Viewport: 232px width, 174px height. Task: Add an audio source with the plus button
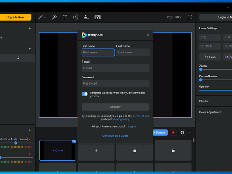pyautogui.click(x=30, y=130)
